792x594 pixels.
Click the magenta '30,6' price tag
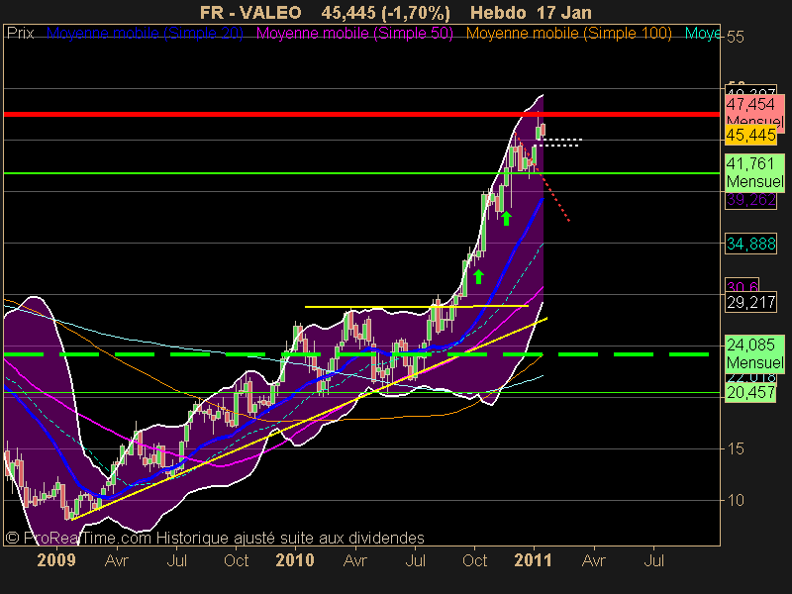click(x=742, y=286)
